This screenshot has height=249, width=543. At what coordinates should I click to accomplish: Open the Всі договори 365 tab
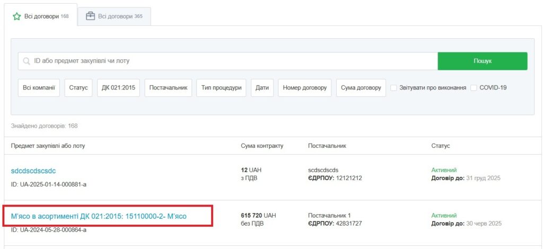pyautogui.click(x=115, y=16)
